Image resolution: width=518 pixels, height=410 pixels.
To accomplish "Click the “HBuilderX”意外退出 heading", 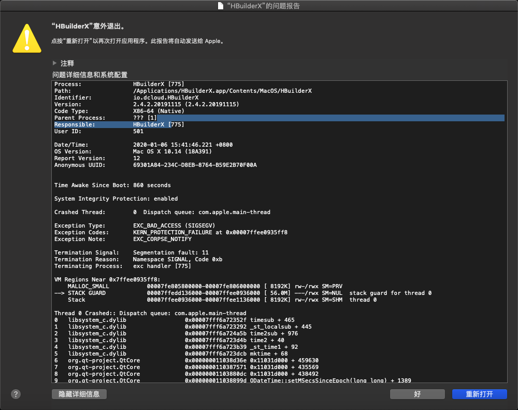I will [88, 26].
